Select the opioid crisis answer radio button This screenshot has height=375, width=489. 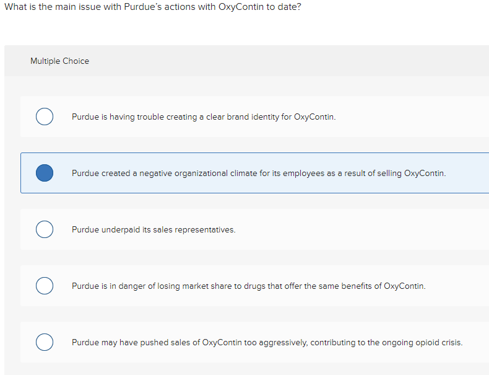[x=45, y=342]
